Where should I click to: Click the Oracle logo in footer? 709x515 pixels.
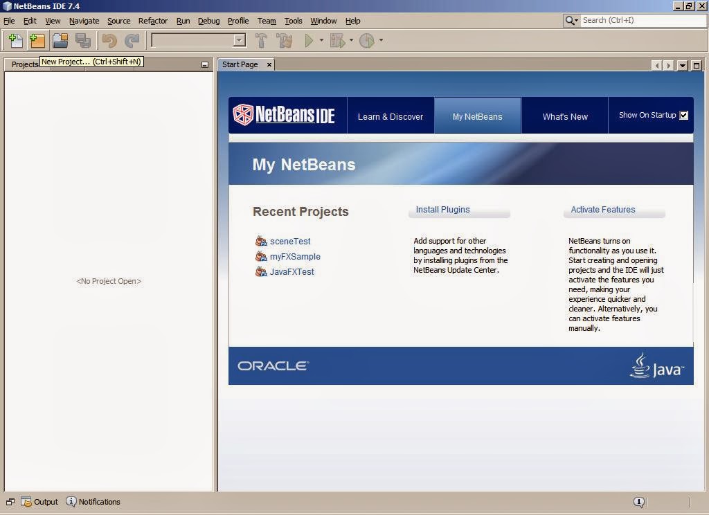[x=273, y=365]
